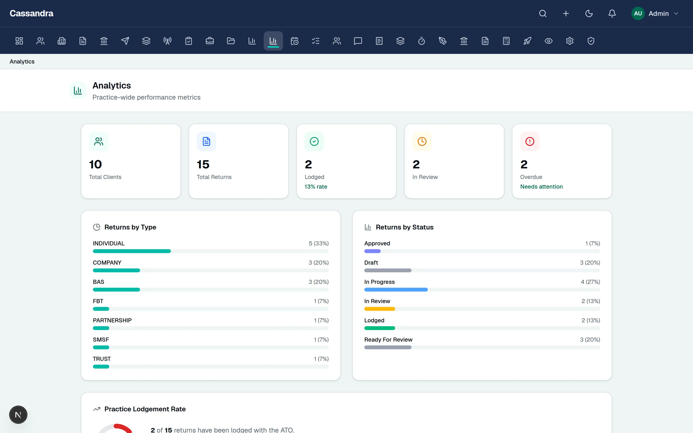Open the stopwatch timer icon
The width and height of the screenshot is (693, 433).
422,41
